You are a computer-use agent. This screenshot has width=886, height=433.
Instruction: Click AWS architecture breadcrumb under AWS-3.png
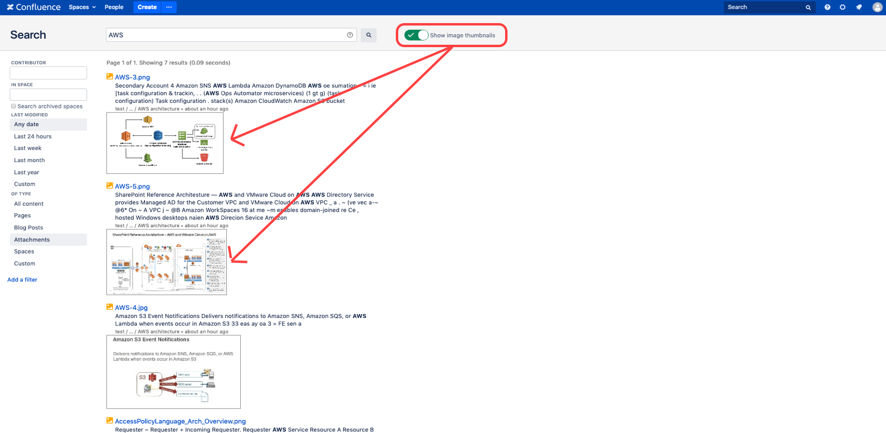click(x=158, y=109)
